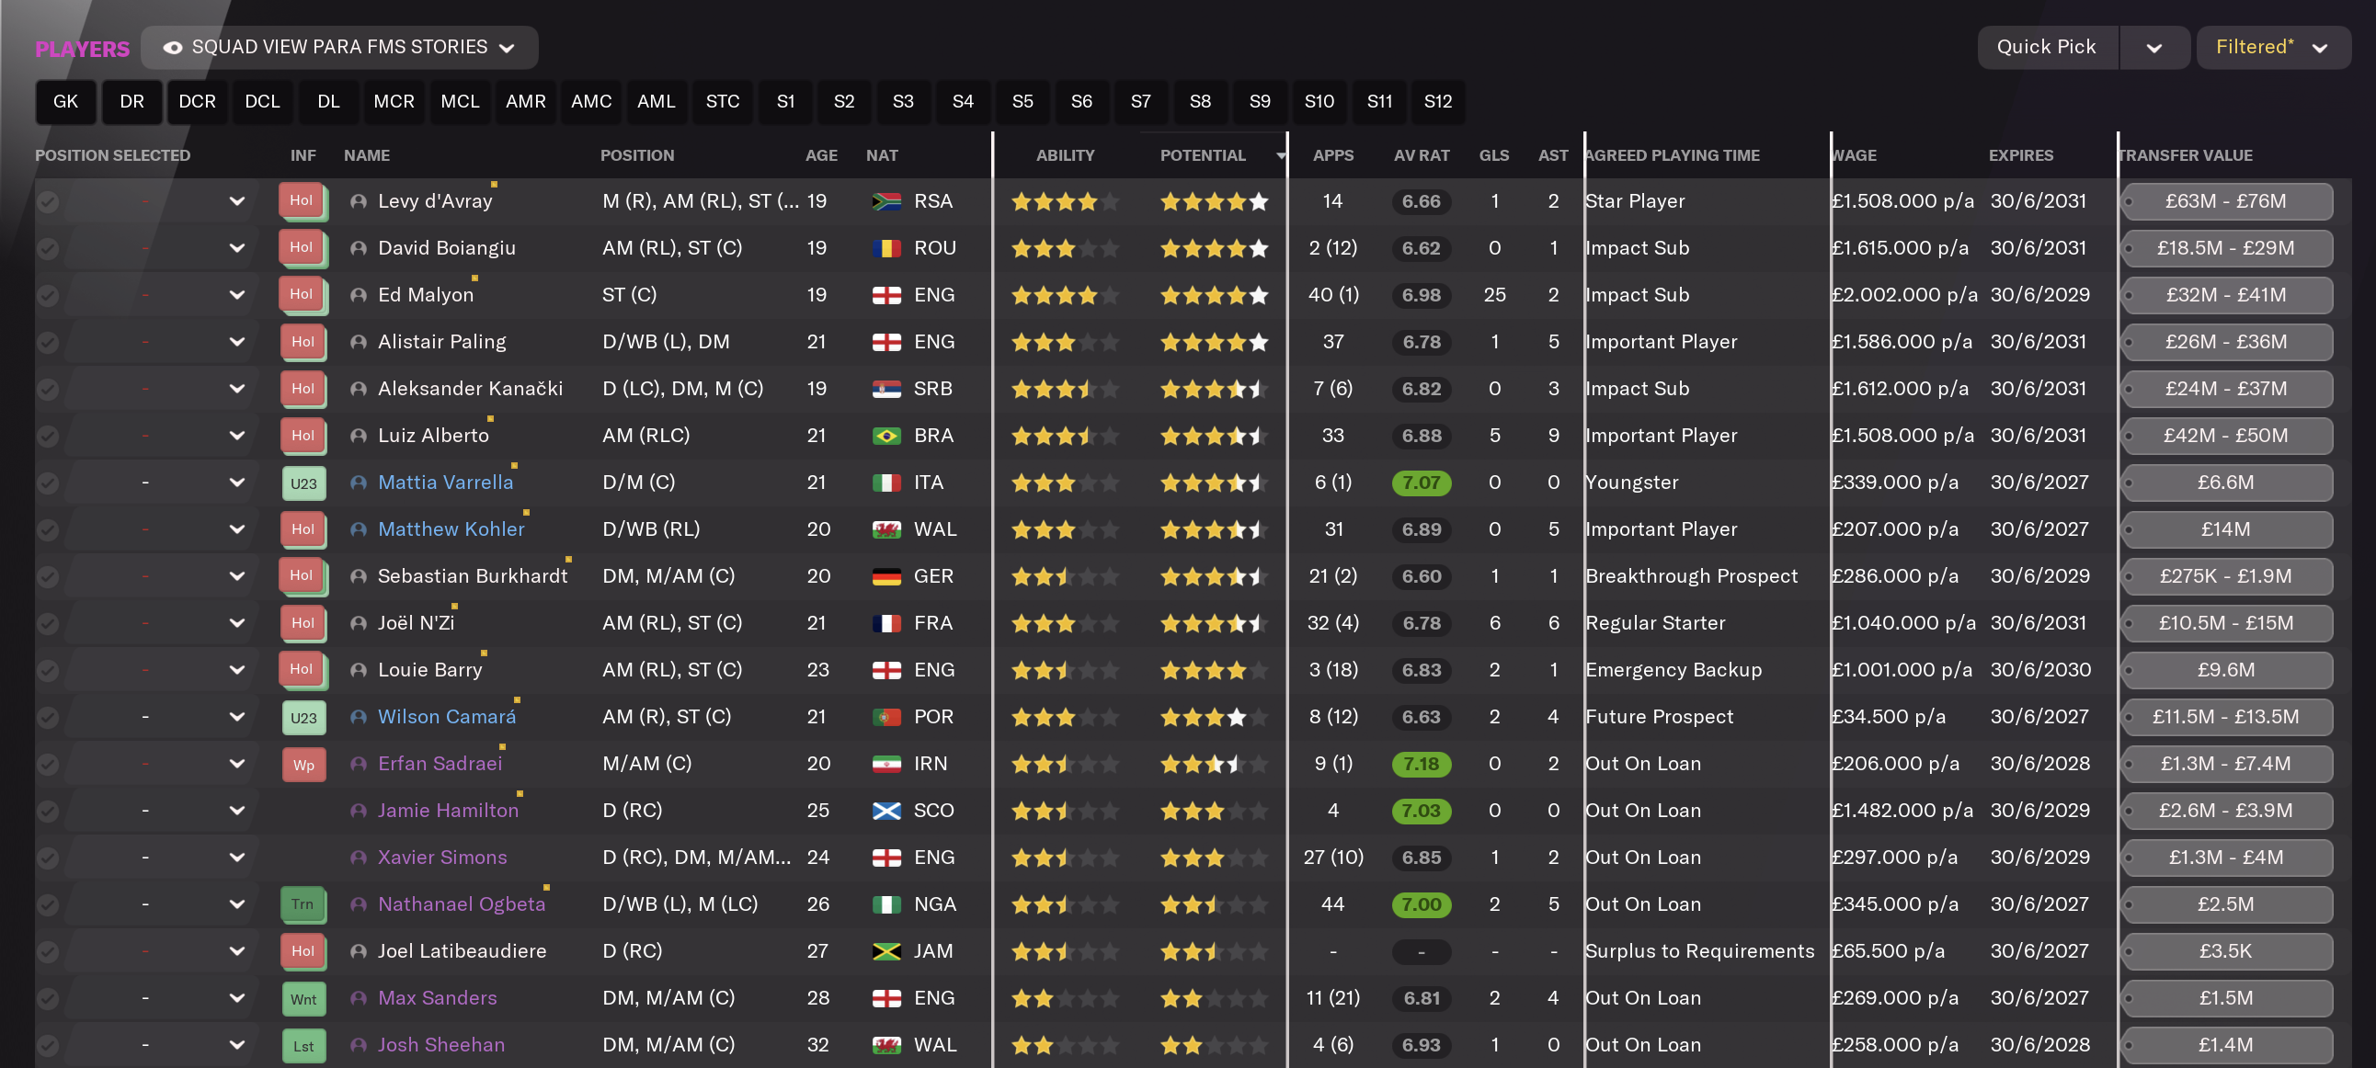
Task: Click Alistair Paling's Hol badge
Action: click(303, 341)
